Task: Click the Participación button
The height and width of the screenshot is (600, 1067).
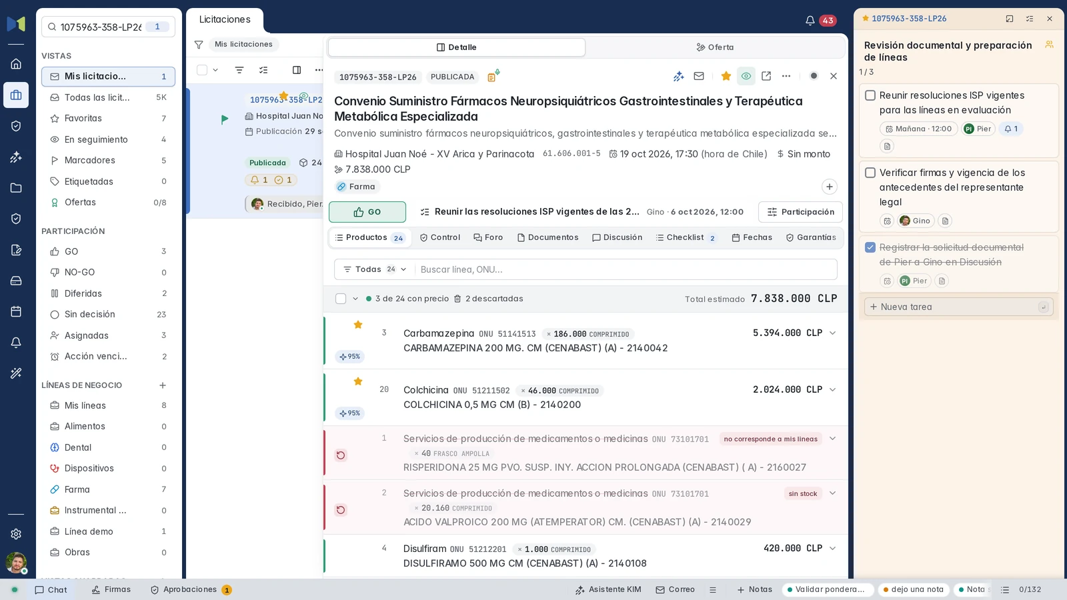Action: [800, 212]
